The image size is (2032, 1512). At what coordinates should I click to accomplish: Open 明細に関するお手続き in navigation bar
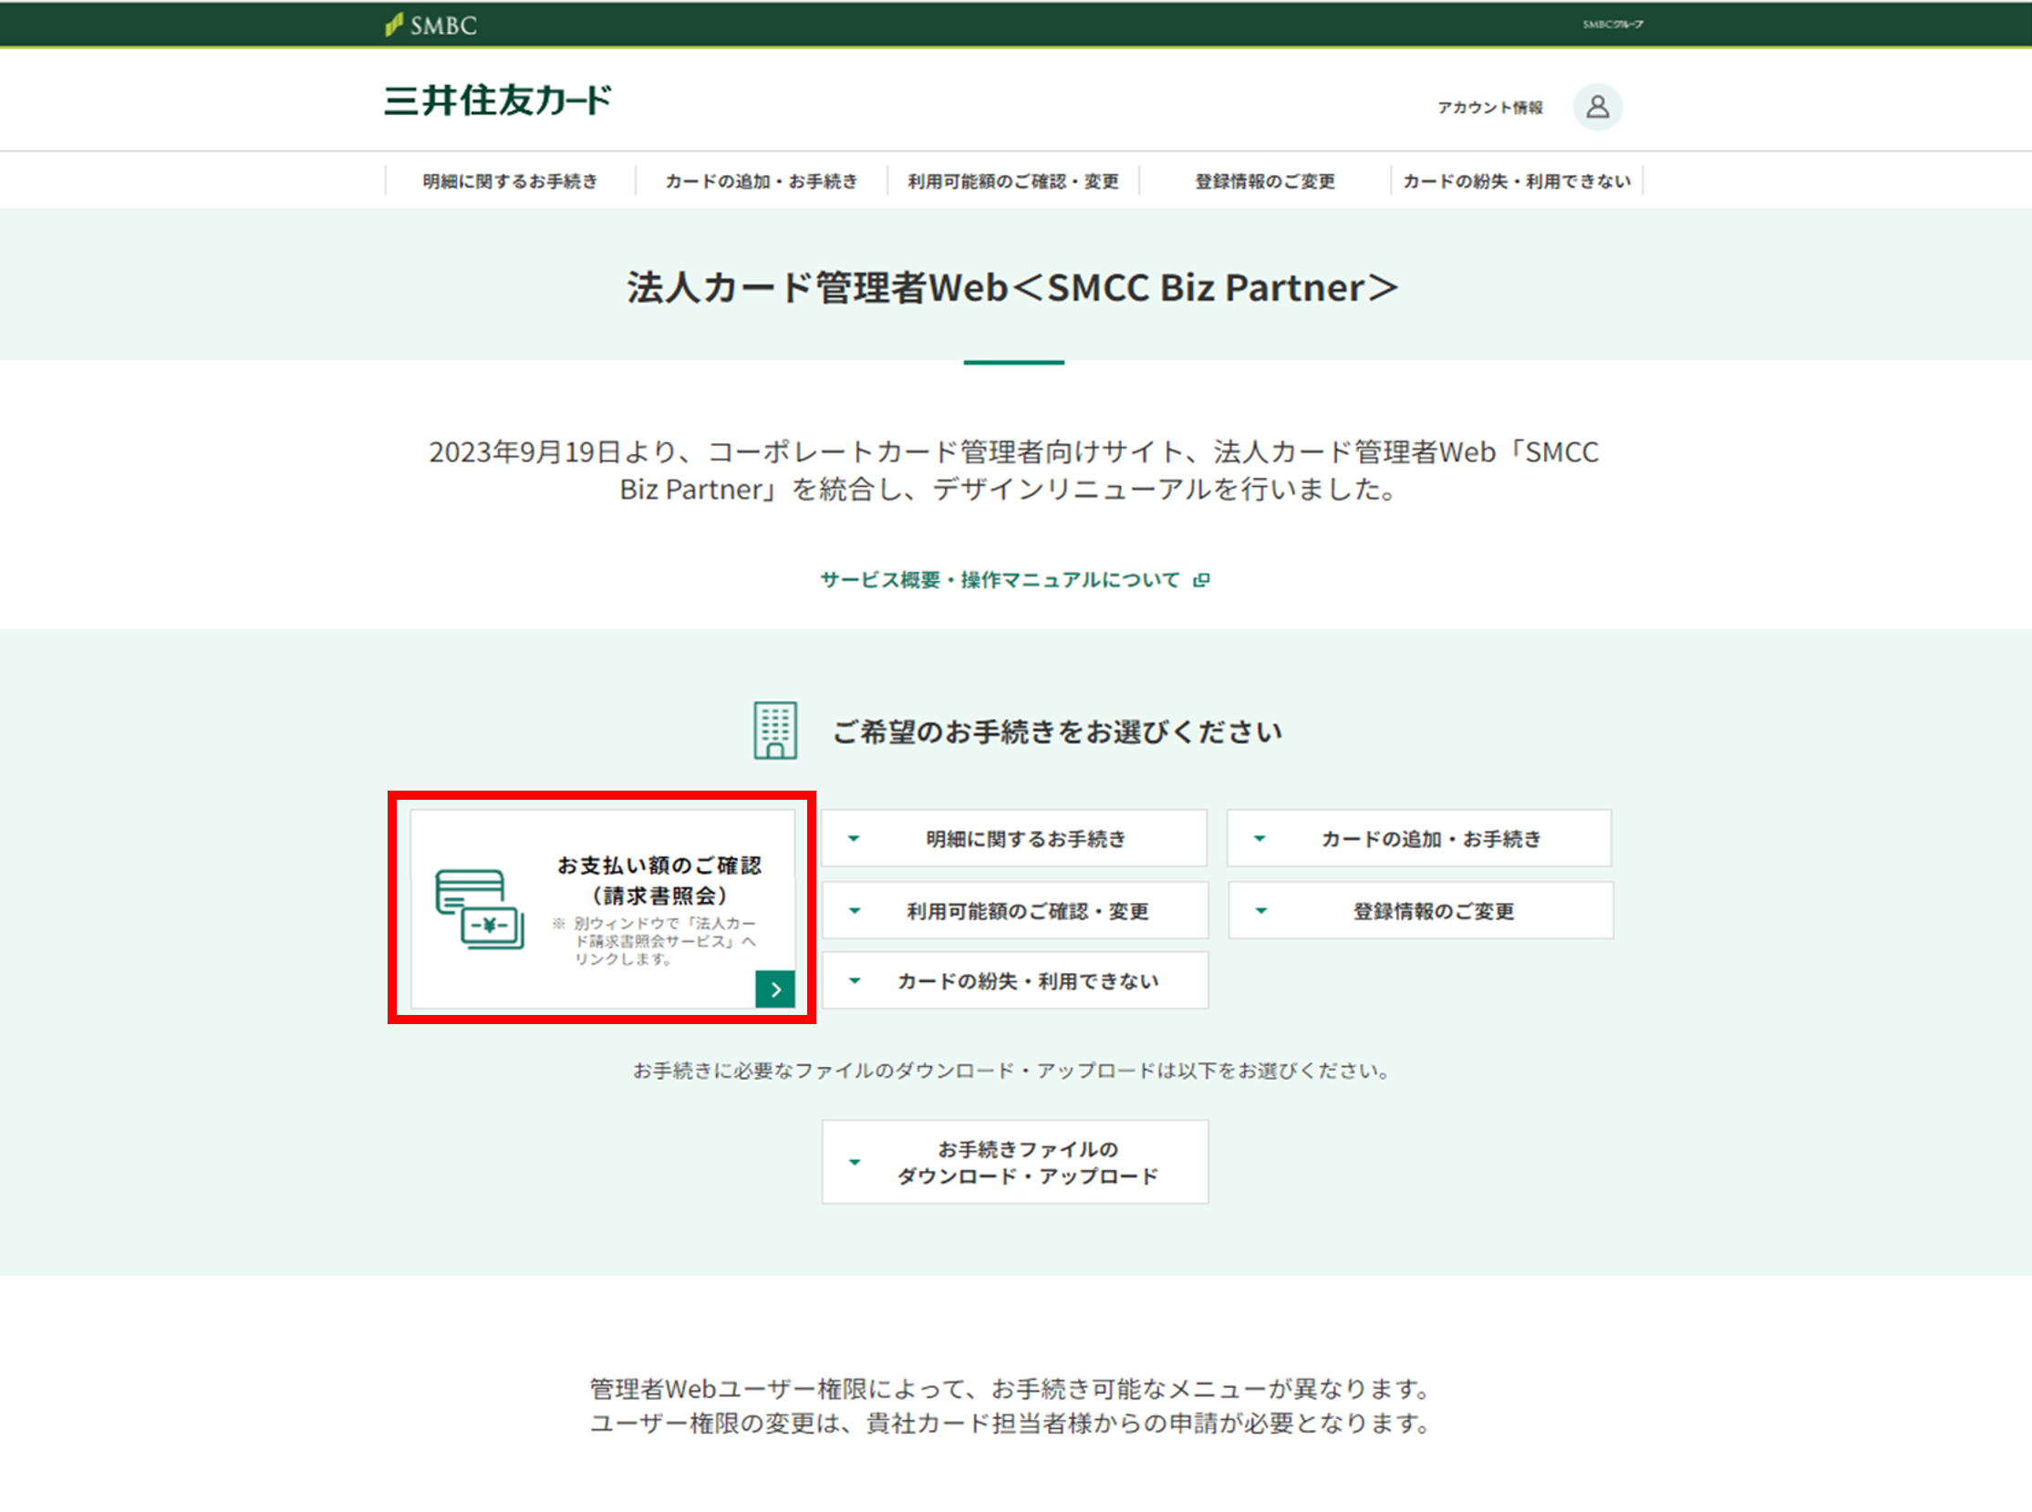coord(510,181)
